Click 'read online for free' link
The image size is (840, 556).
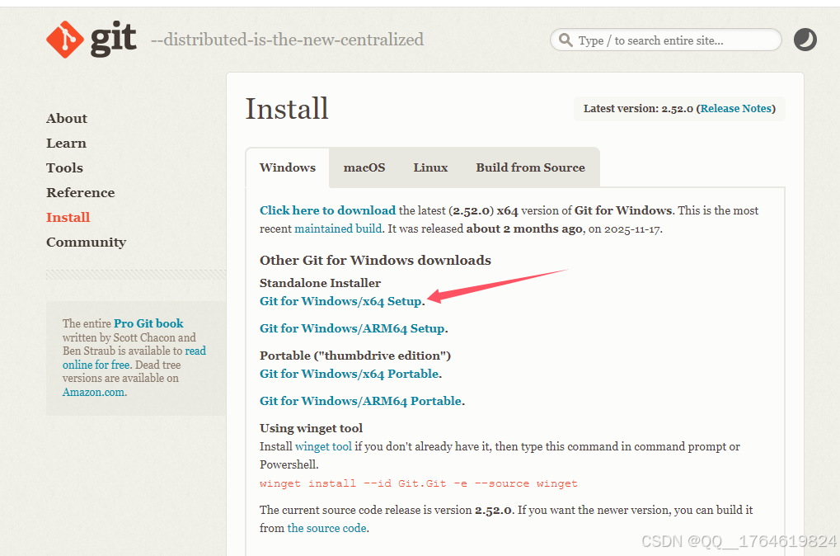134,358
